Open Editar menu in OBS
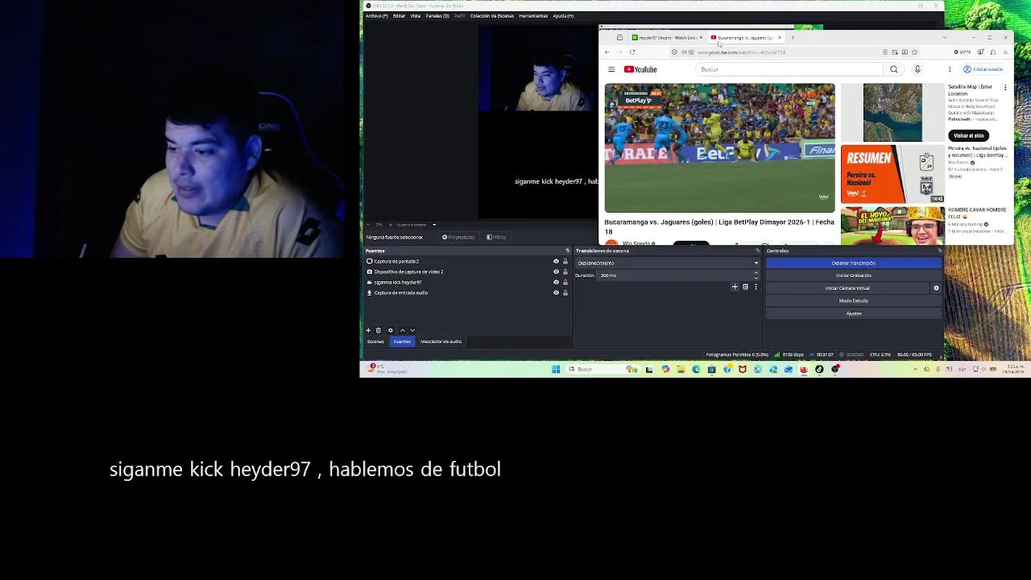Screen dimensions: 1031x580 click(x=399, y=16)
